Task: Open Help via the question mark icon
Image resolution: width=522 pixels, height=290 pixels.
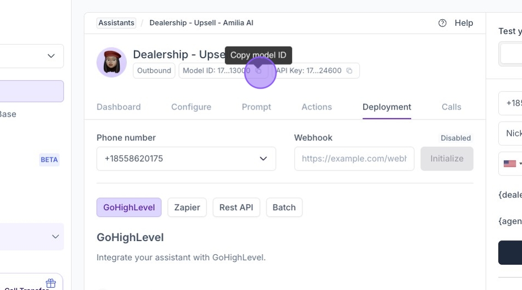Action: [443, 23]
